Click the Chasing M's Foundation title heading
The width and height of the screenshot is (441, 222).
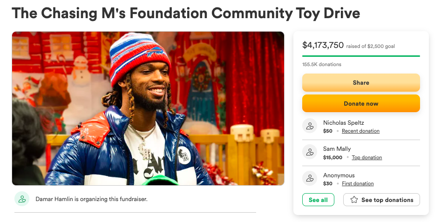coord(186,13)
